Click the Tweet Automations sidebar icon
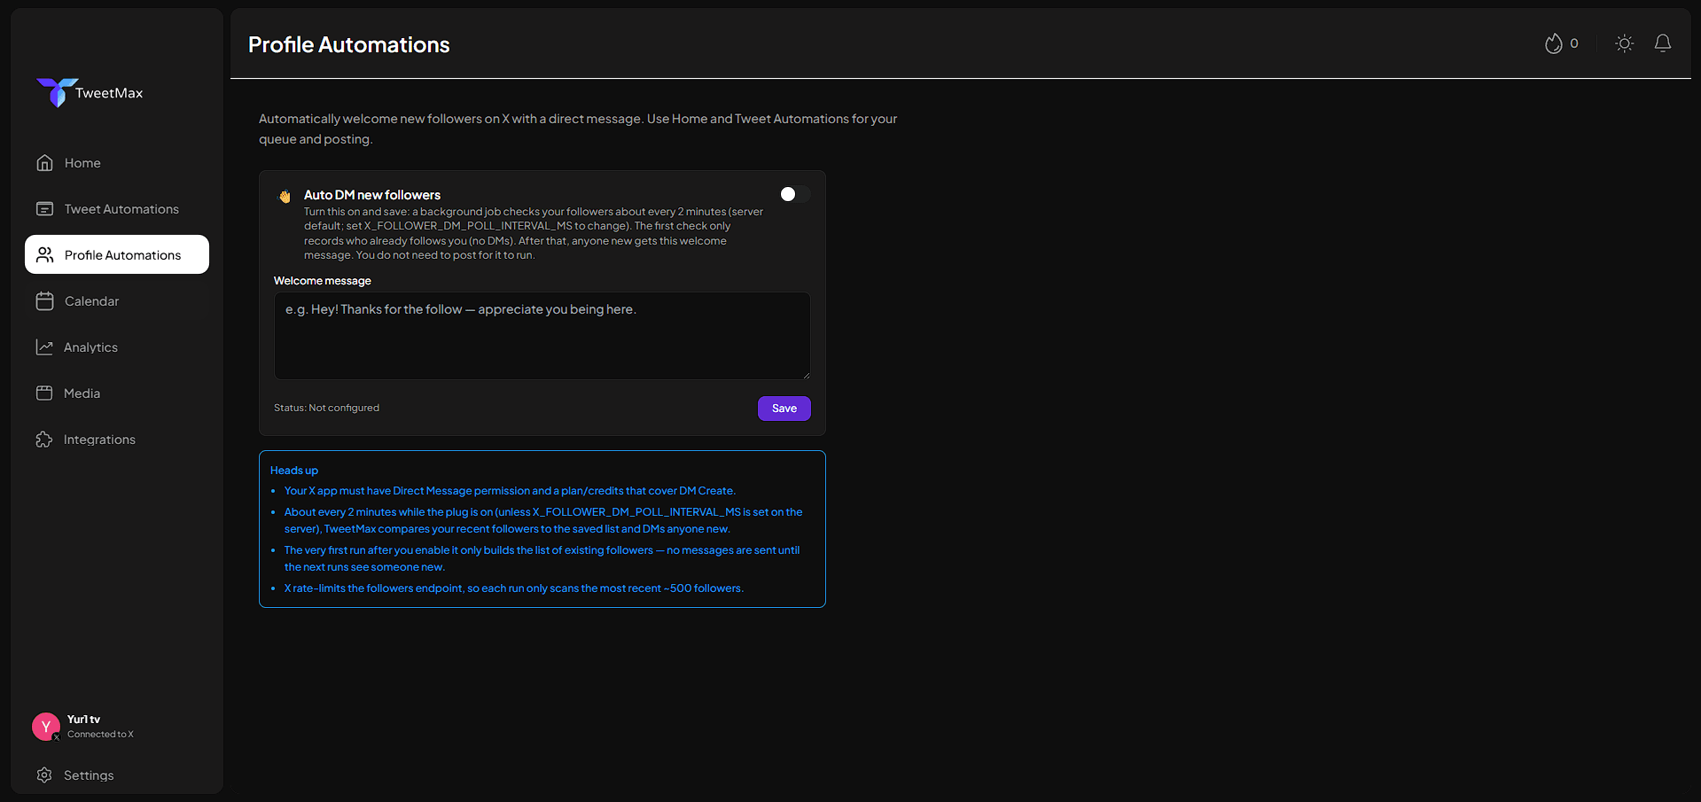 (x=44, y=209)
